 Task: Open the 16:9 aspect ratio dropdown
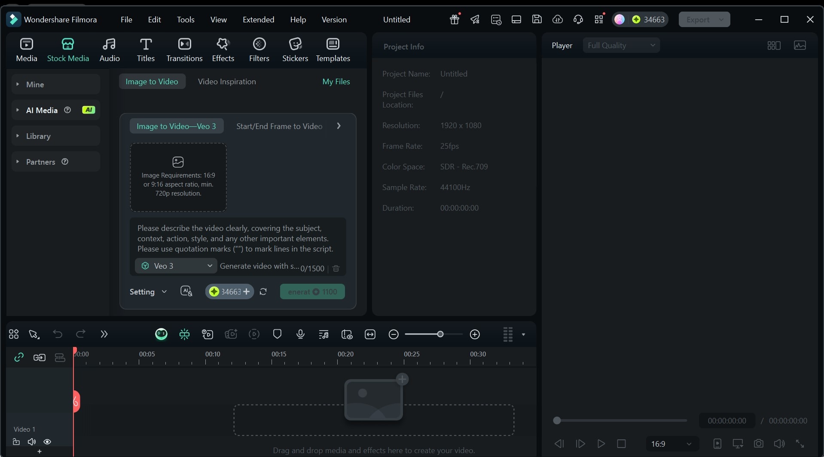point(672,444)
